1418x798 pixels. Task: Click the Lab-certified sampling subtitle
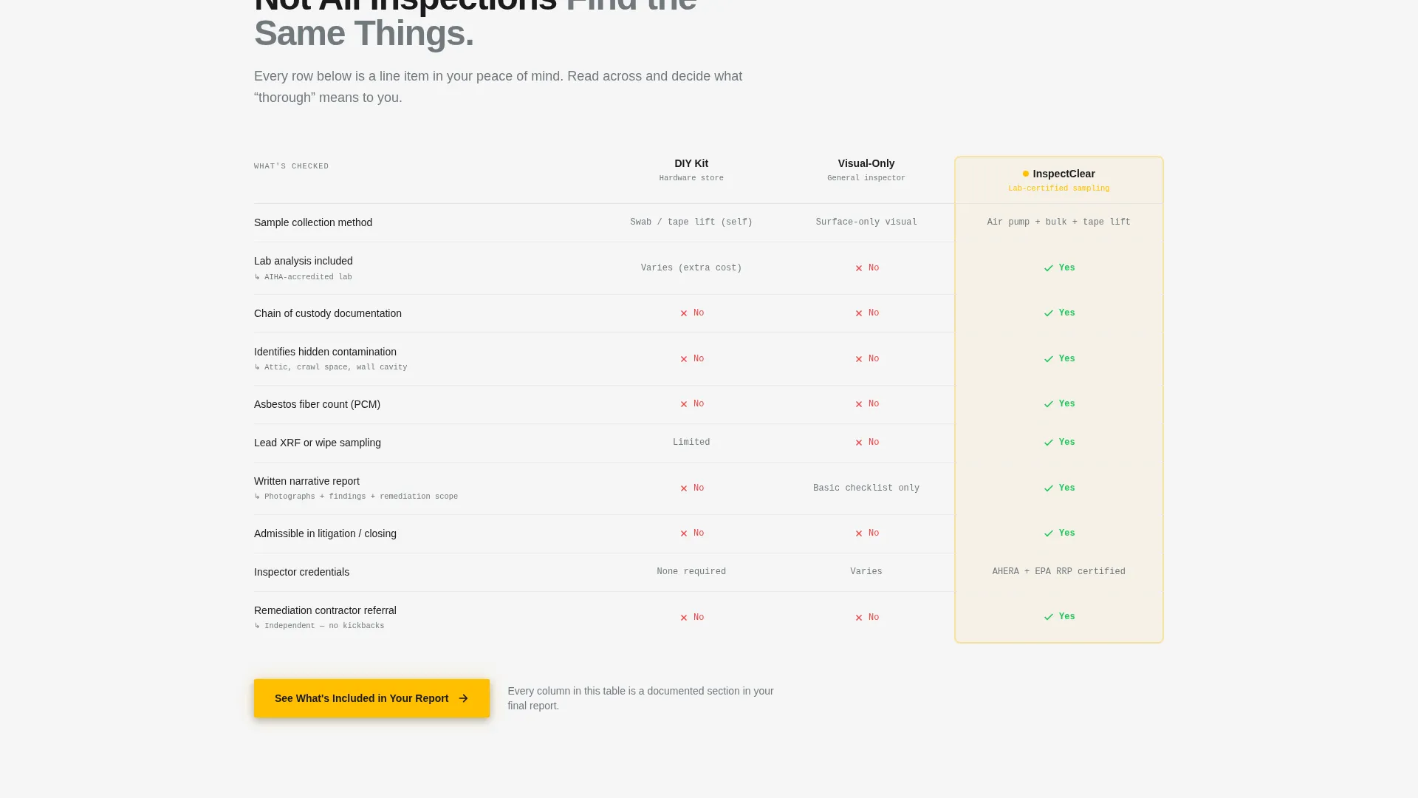click(1058, 188)
